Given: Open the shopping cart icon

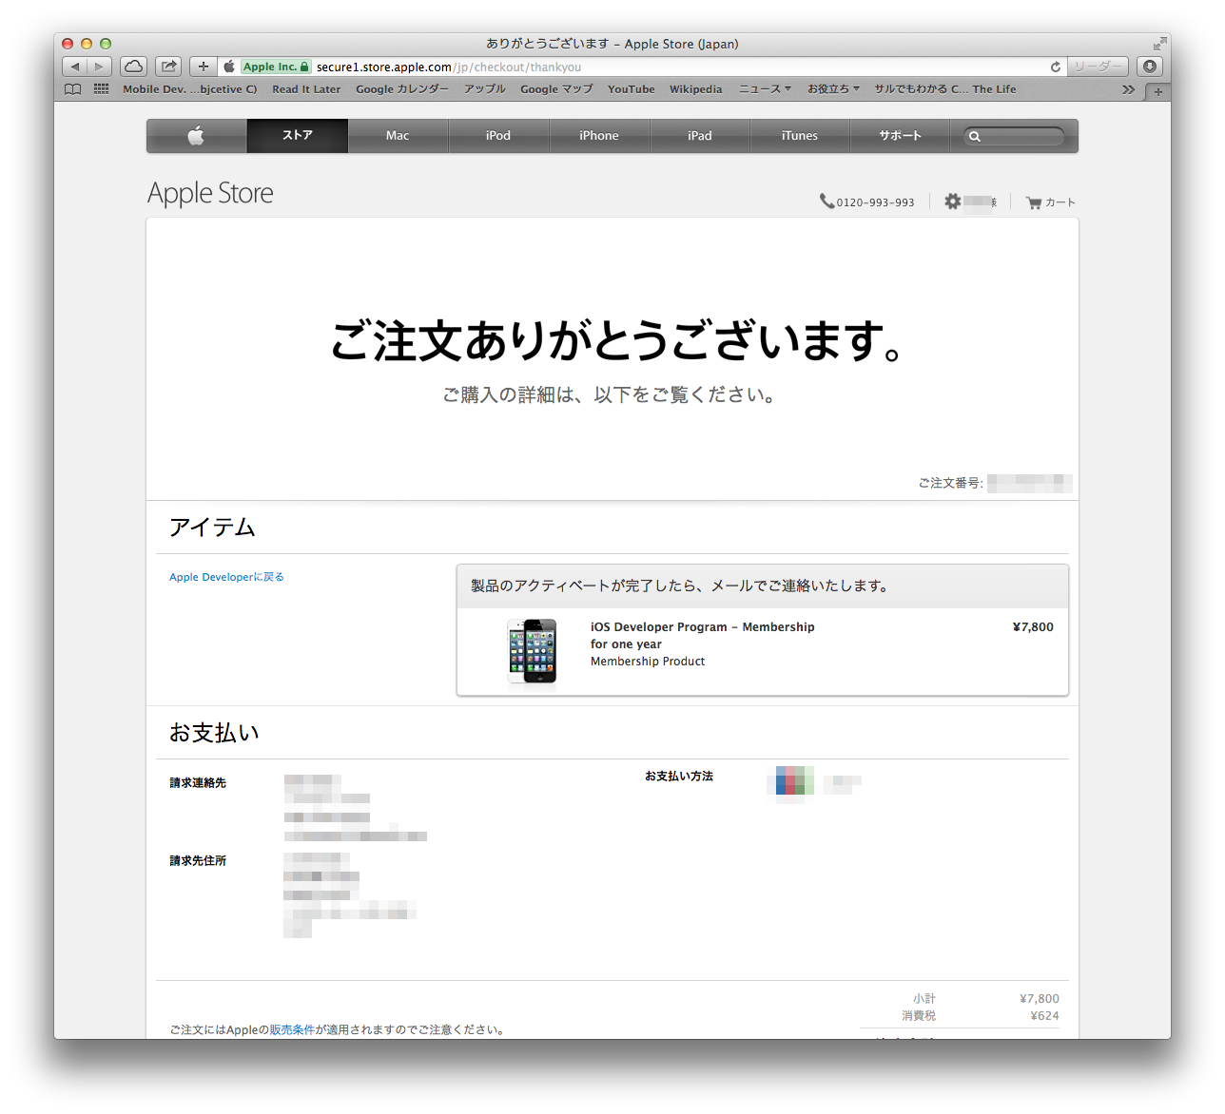Looking at the screenshot, I should 1034,202.
